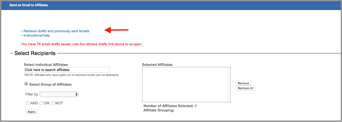Click the 76 email drafts saved notice
342x122 pixels.
tap(82, 44)
